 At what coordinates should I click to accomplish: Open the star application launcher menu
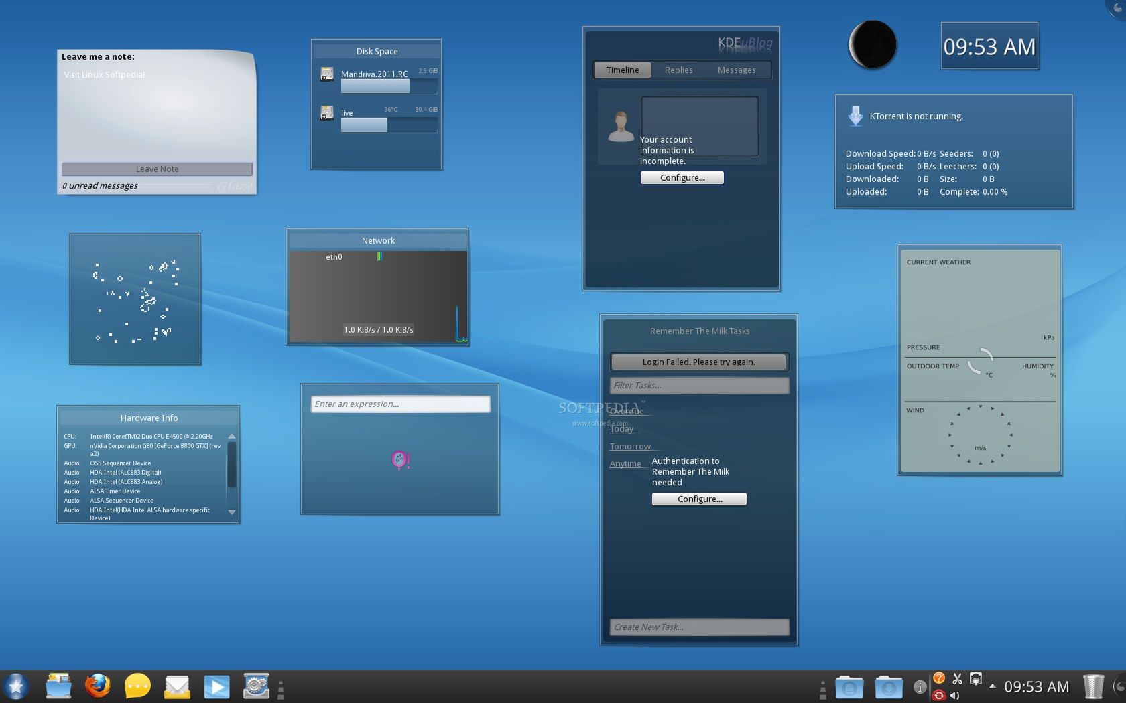click(16, 686)
